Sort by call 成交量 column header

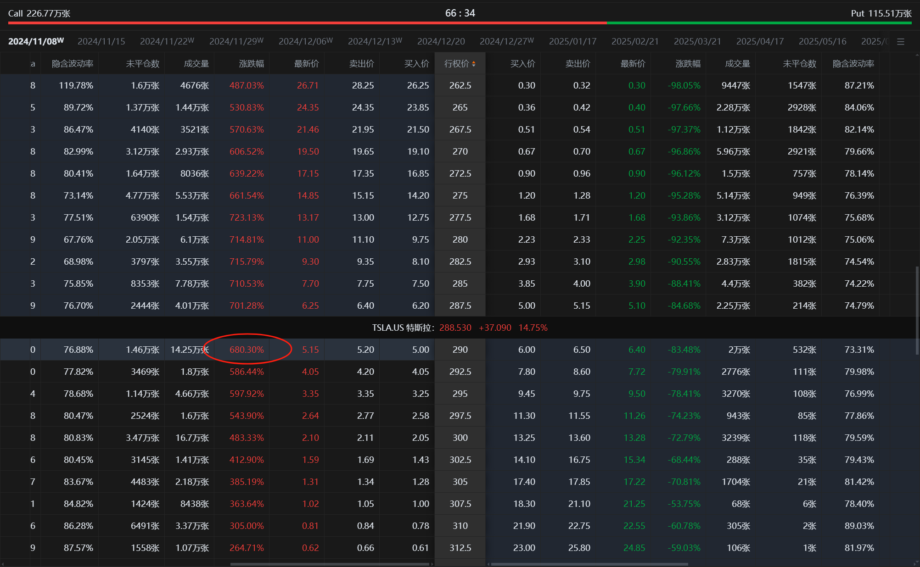(x=196, y=64)
